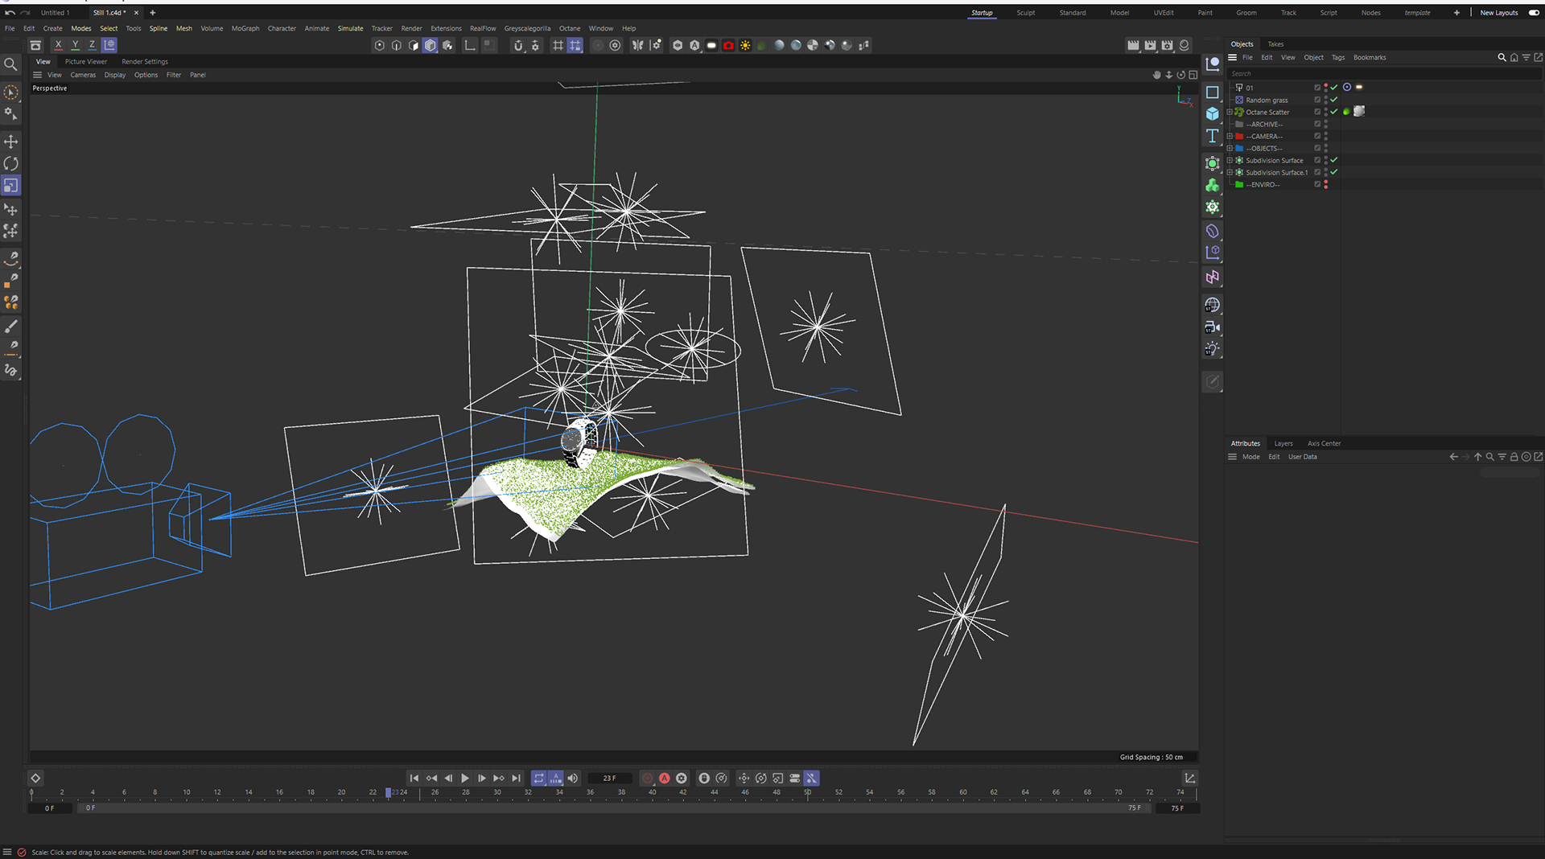Toggle autokeying red A button
Screen dimensions: 1545x859
tap(665, 779)
